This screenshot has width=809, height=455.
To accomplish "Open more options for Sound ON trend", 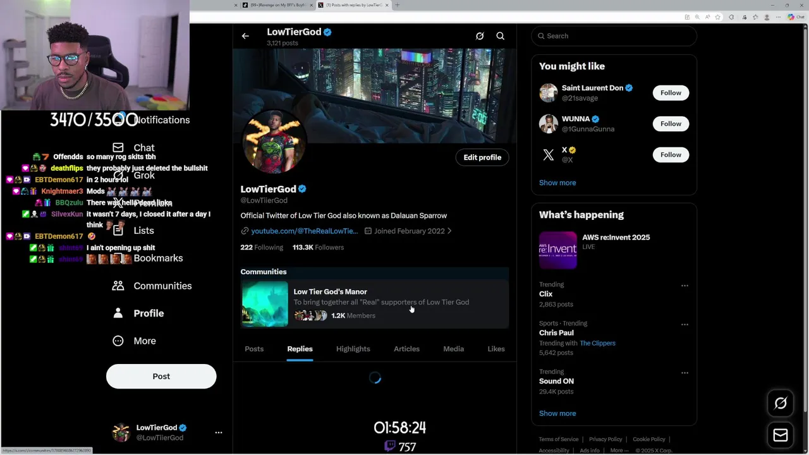I will click(x=684, y=373).
